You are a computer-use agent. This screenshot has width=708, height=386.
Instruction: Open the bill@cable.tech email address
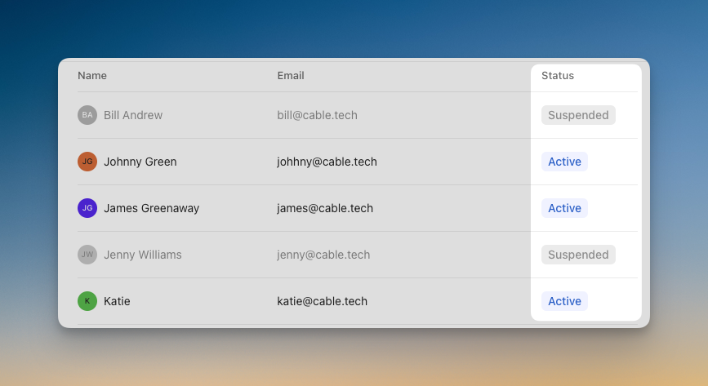tap(317, 115)
